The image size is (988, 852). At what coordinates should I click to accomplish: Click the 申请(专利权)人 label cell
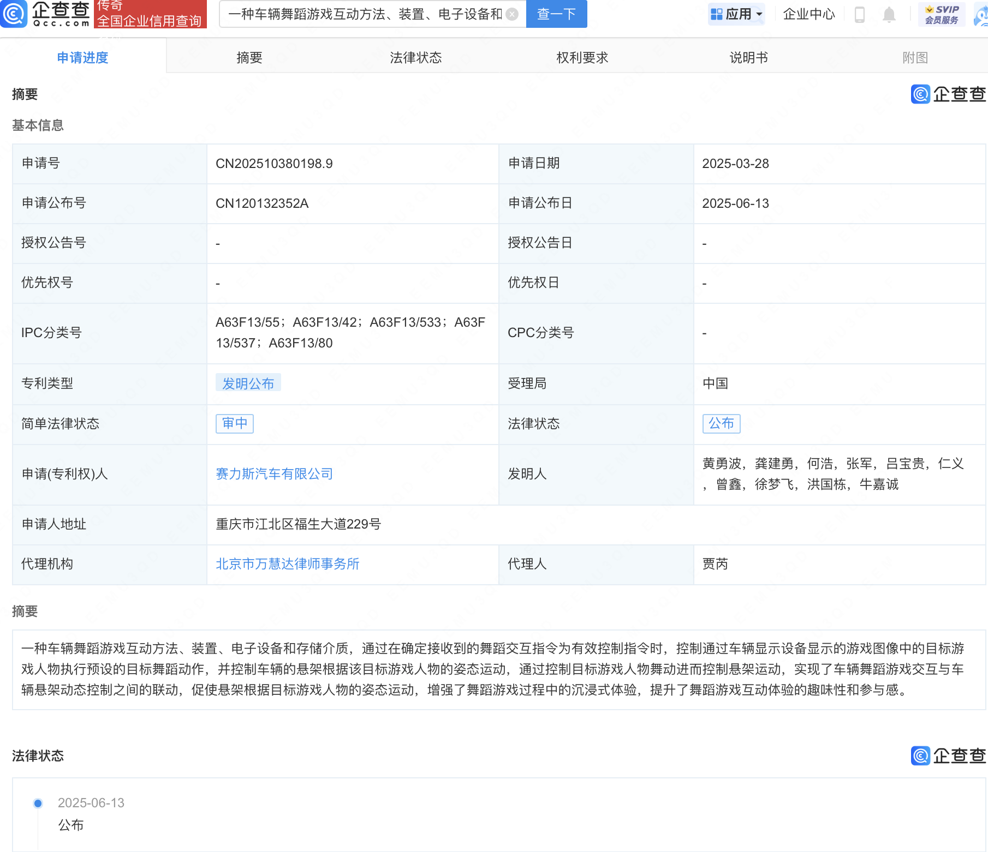[x=110, y=474]
